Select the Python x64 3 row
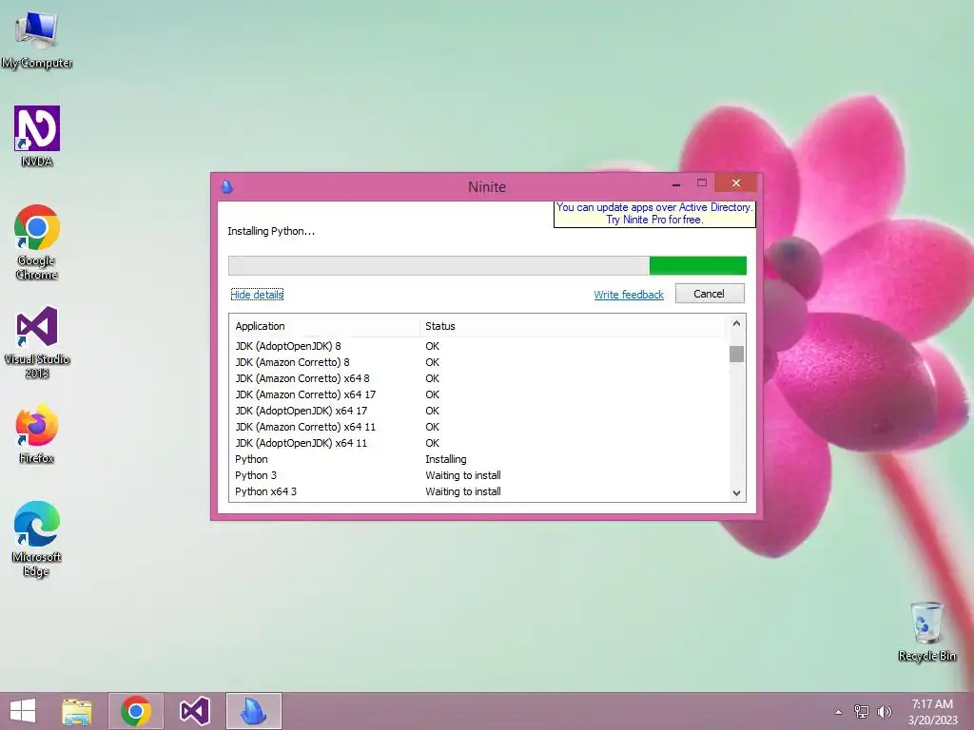The width and height of the screenshot is (974, 730). [x=478, y=491]
